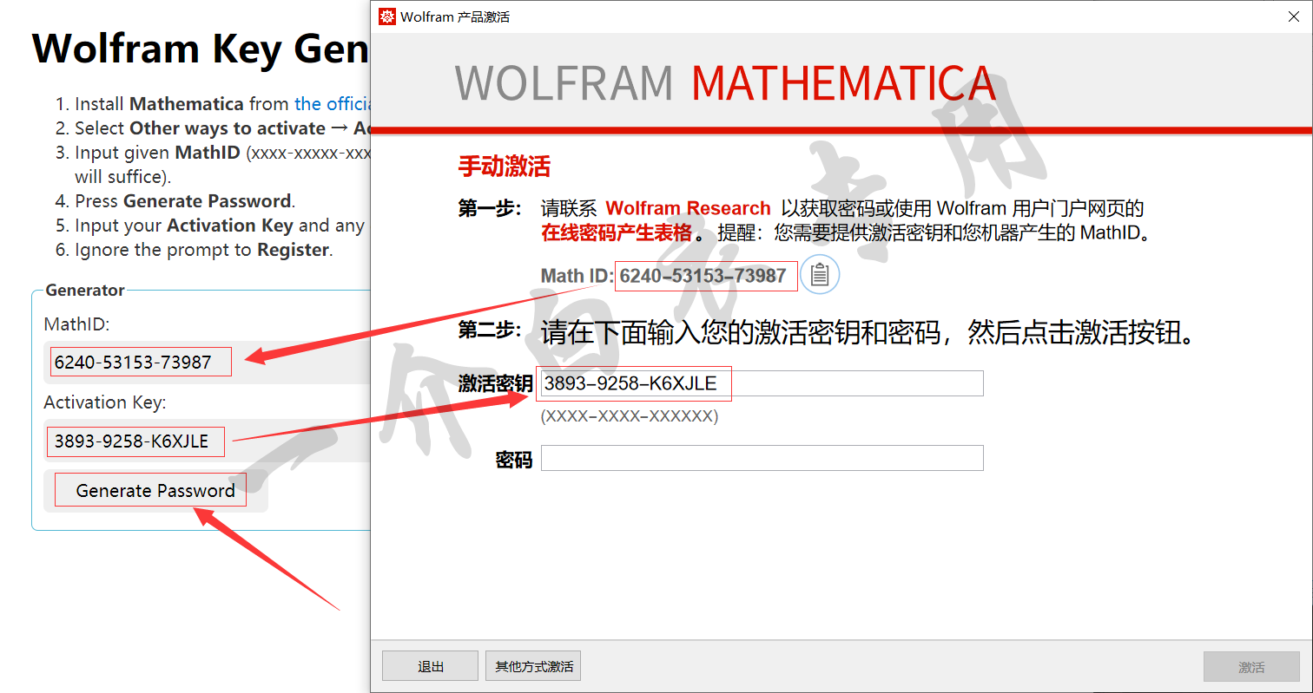Copy the Math ID with the clipboard icon
1313x693 pixels.
(820, 275)
